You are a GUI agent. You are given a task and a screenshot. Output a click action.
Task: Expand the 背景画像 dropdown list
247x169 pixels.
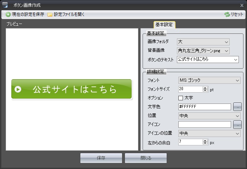click(x=203, y=51)
